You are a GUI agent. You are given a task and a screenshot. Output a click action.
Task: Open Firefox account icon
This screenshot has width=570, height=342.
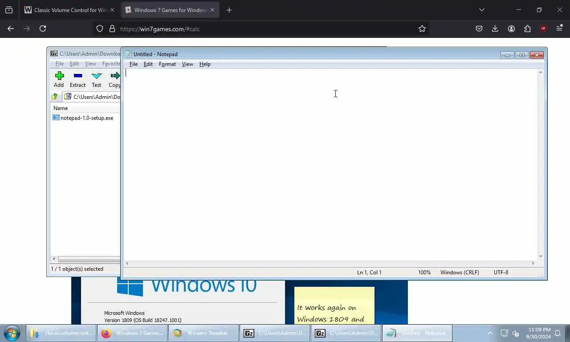[511, 28]
